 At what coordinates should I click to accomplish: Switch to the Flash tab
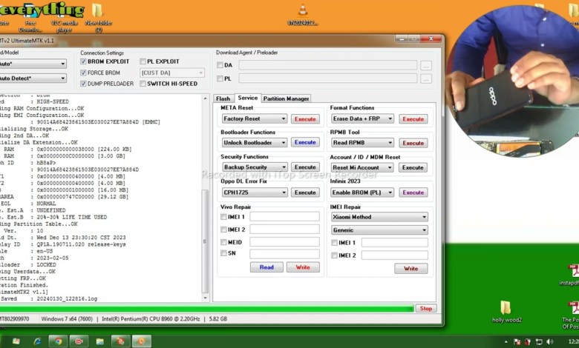223,98
